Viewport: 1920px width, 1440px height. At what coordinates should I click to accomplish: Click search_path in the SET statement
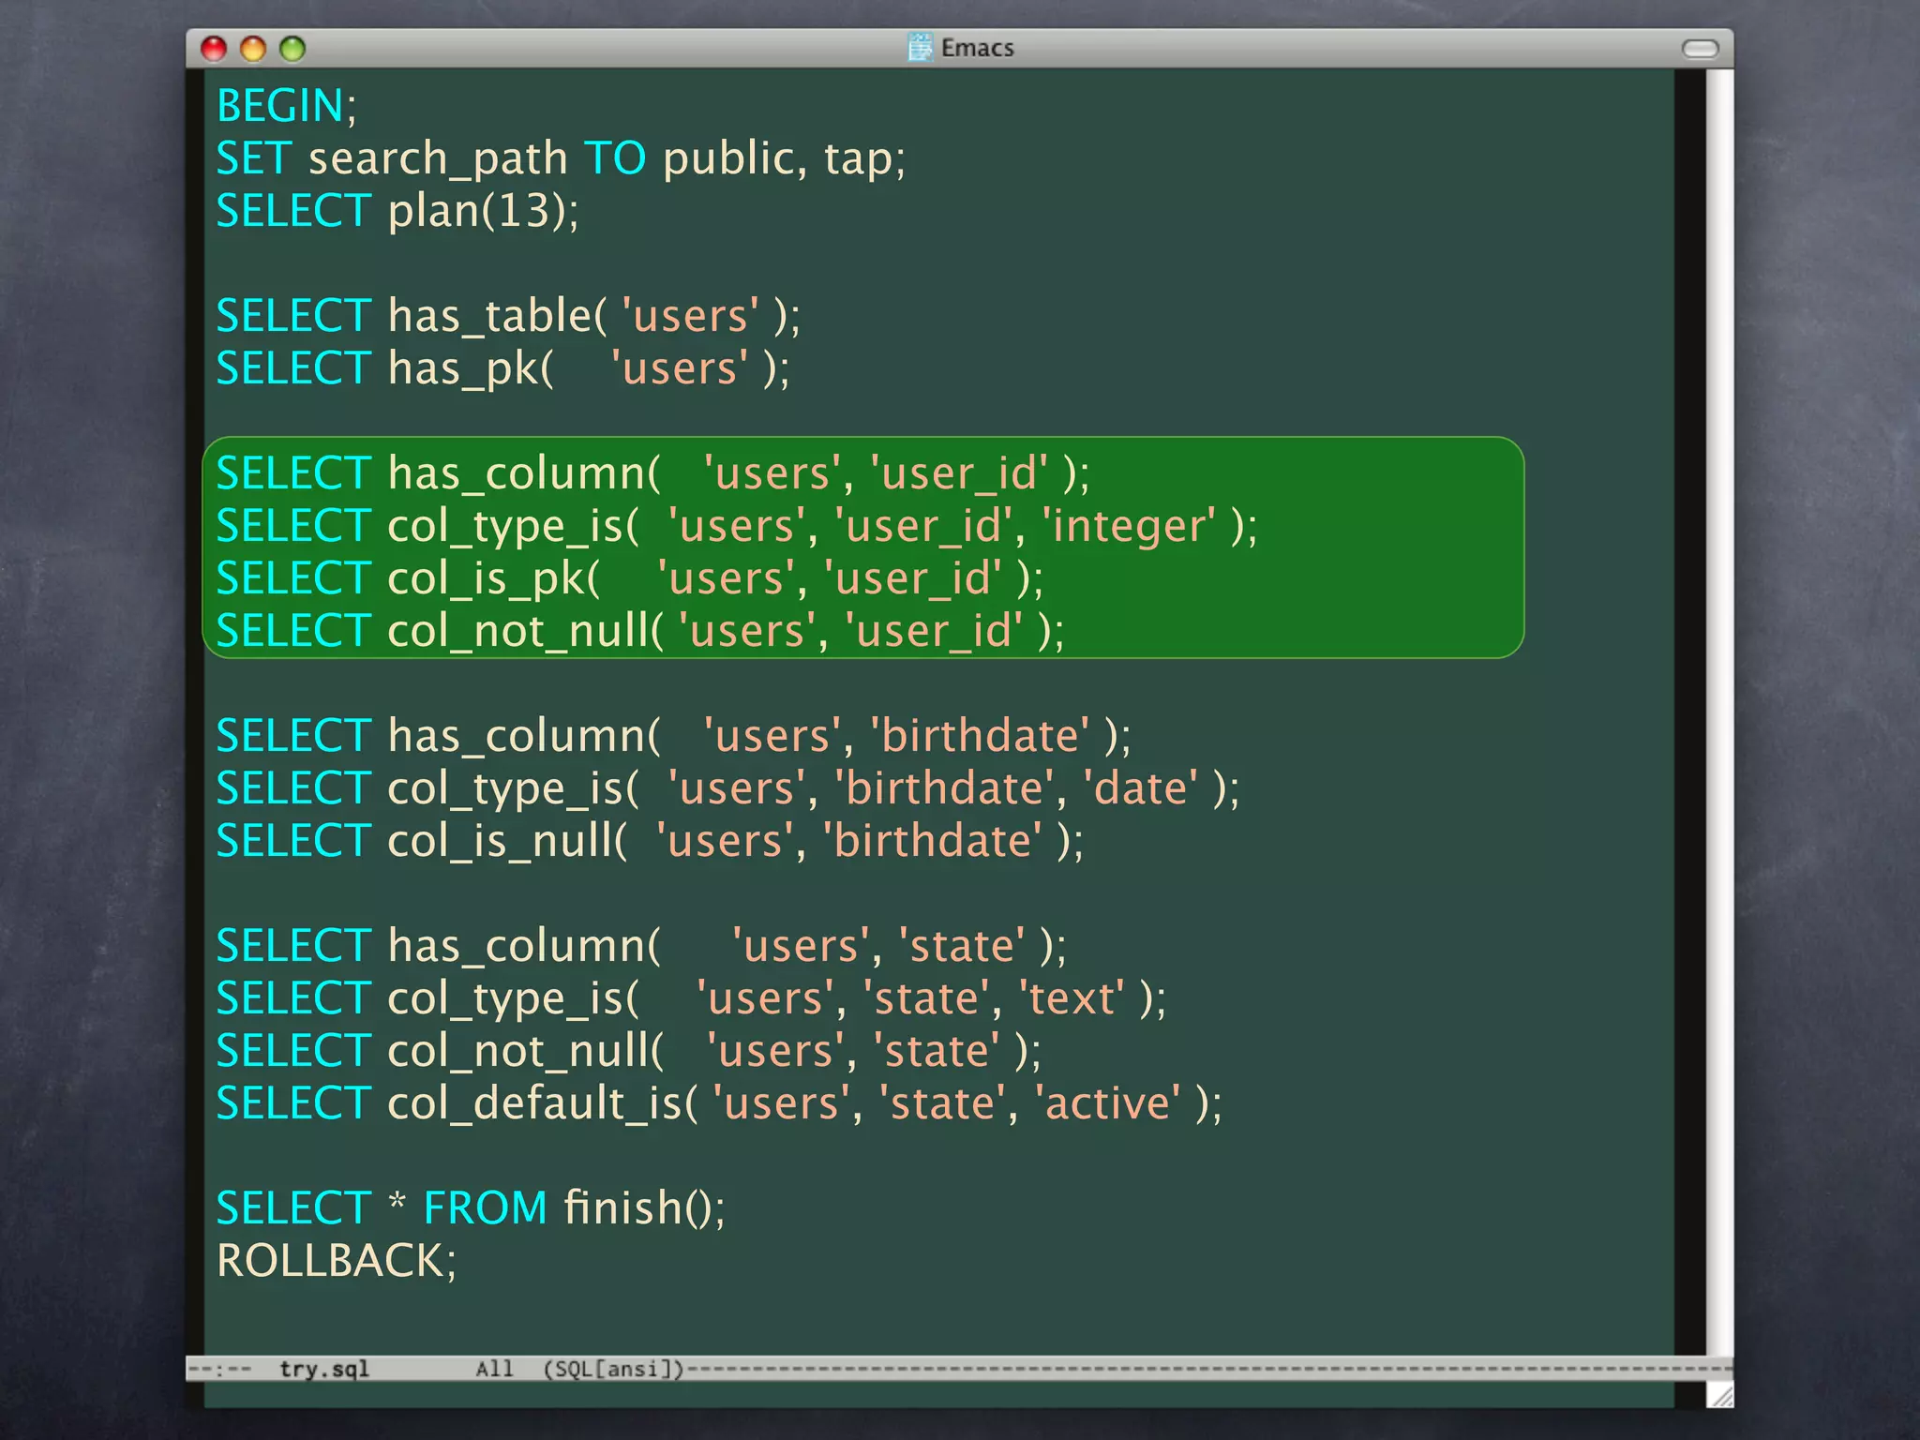[x=438, y=158]
